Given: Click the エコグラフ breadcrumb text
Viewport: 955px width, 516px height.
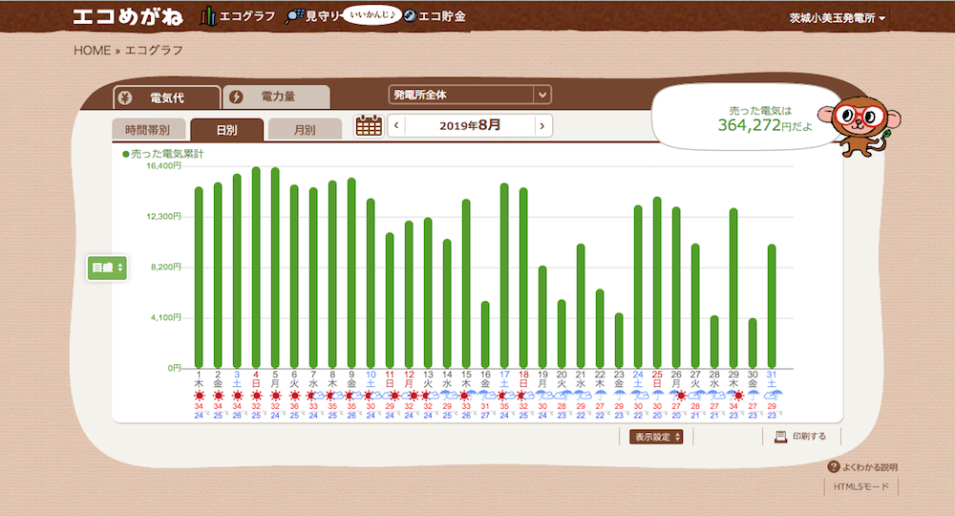Looking at the screenshot, I should pos(154,51).
